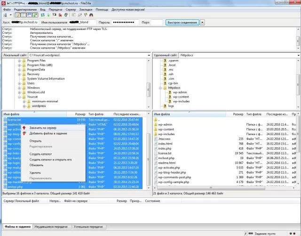The height and width of the screenshot is (236, 301).
Task: Toggle directory comparison icon
Action: coord(79,15)
